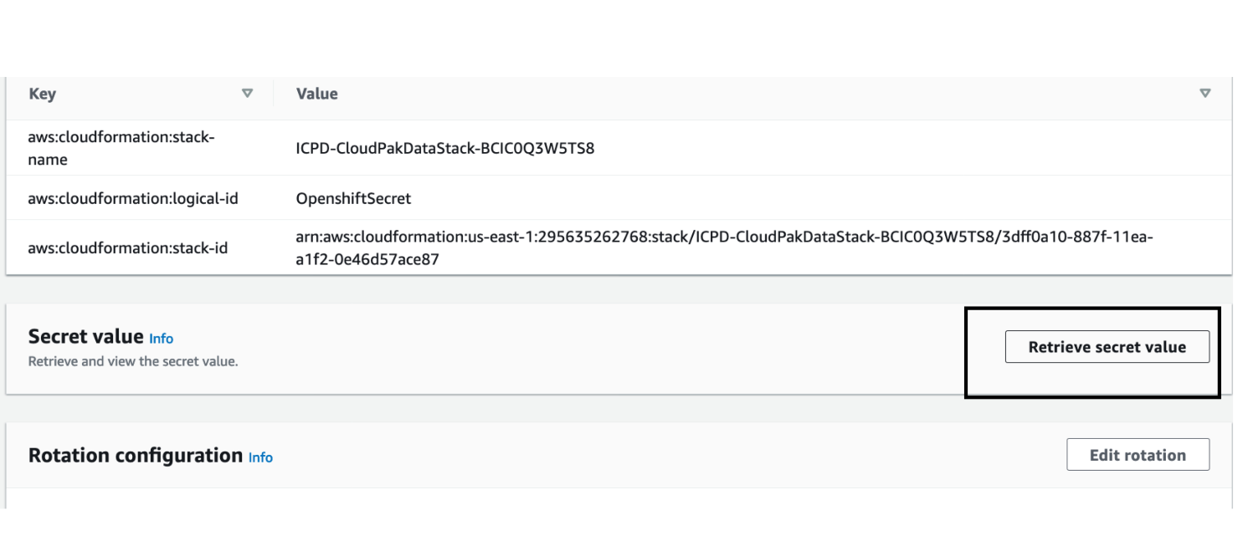The image size is (1243, 546).
Task: Sort tags using Value column arrow
Action: (1204, 94)
